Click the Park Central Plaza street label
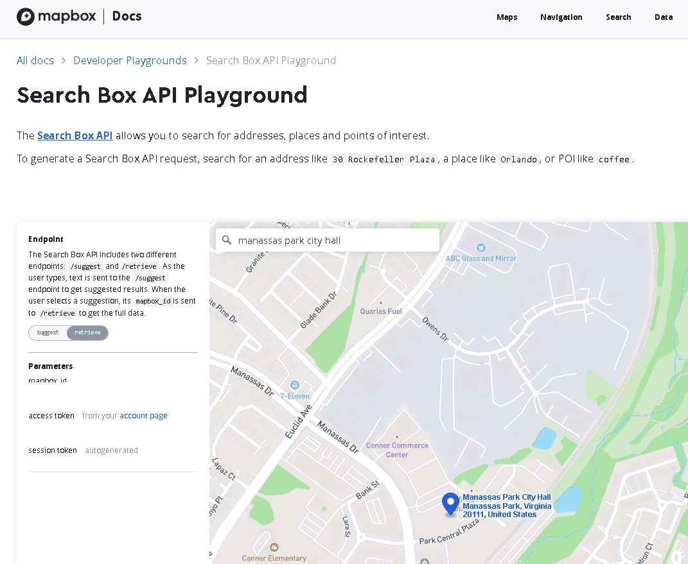 (x=449, y=531)
